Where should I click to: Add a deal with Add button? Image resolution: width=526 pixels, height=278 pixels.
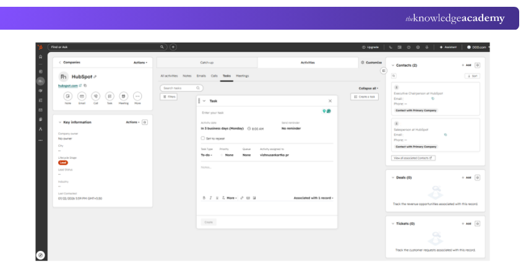tap(467, 177)
